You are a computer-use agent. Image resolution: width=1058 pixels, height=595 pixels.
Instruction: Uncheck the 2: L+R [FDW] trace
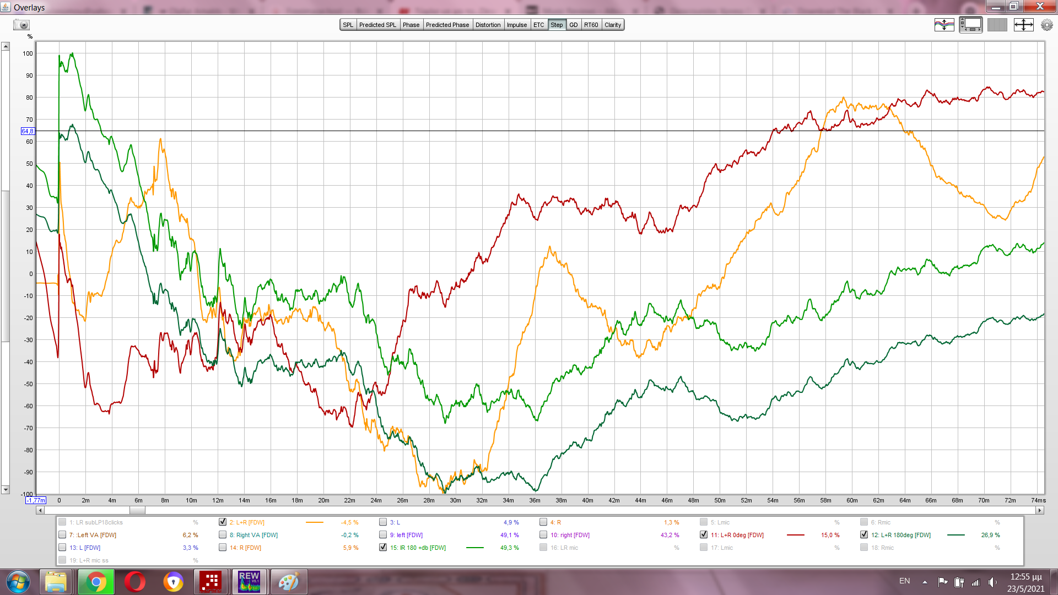point(223,522)
